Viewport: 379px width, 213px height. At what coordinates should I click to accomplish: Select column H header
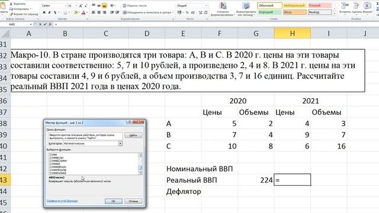(x=293, y=33)
